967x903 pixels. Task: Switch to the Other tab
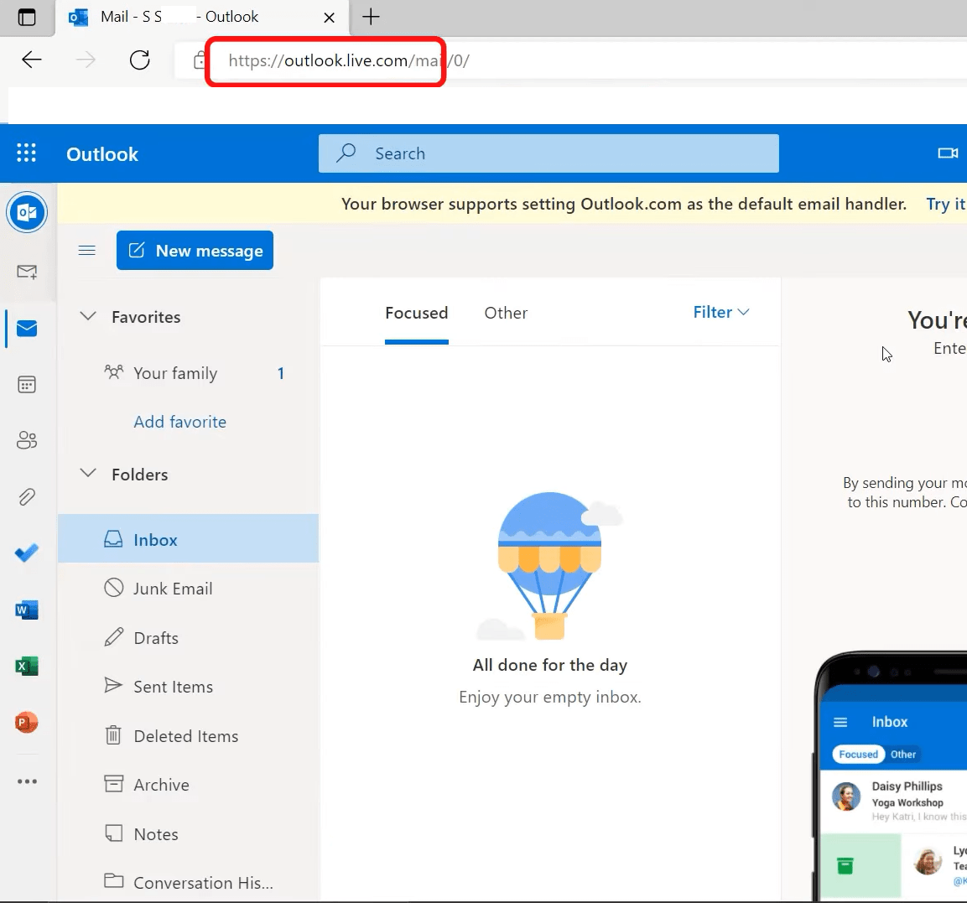[x=506, y=313]
